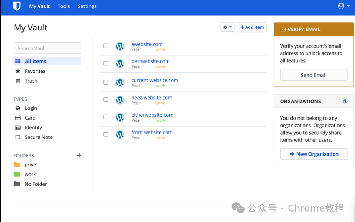Viewport: 355px width, 222px height.
Task: Click the WordPress icon for from-website.com
Action: 120,135
